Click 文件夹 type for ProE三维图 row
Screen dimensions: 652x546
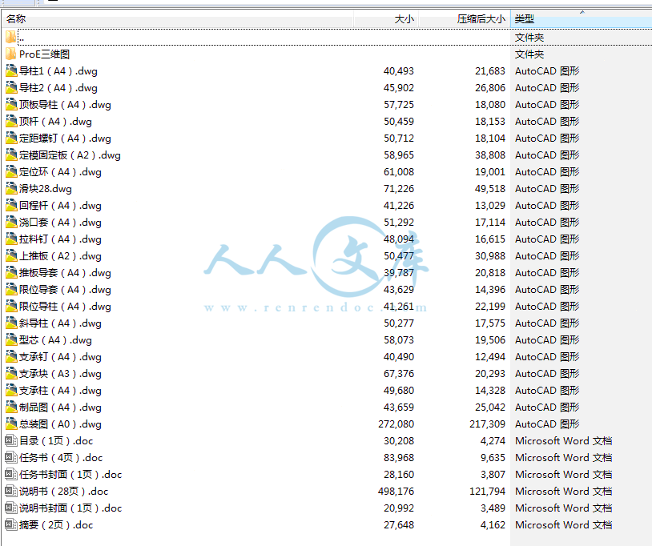click(529, 54)
